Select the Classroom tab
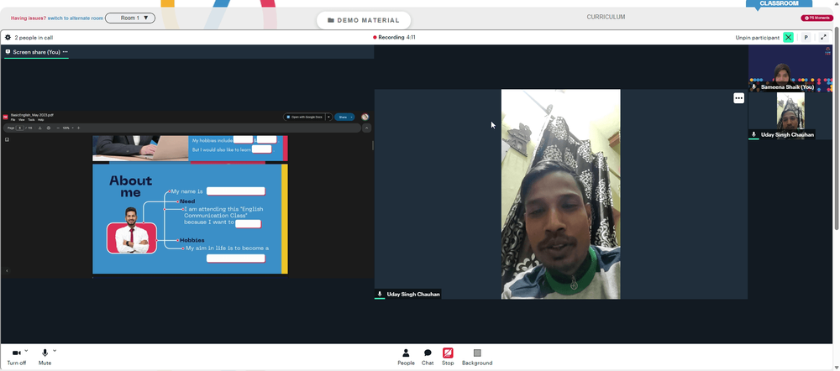The height and width of the screenshot is (371, 840). pyautogui.click(x=779, y=3)
